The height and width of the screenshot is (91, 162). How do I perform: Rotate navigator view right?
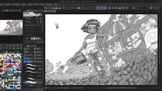pos(10,48)
